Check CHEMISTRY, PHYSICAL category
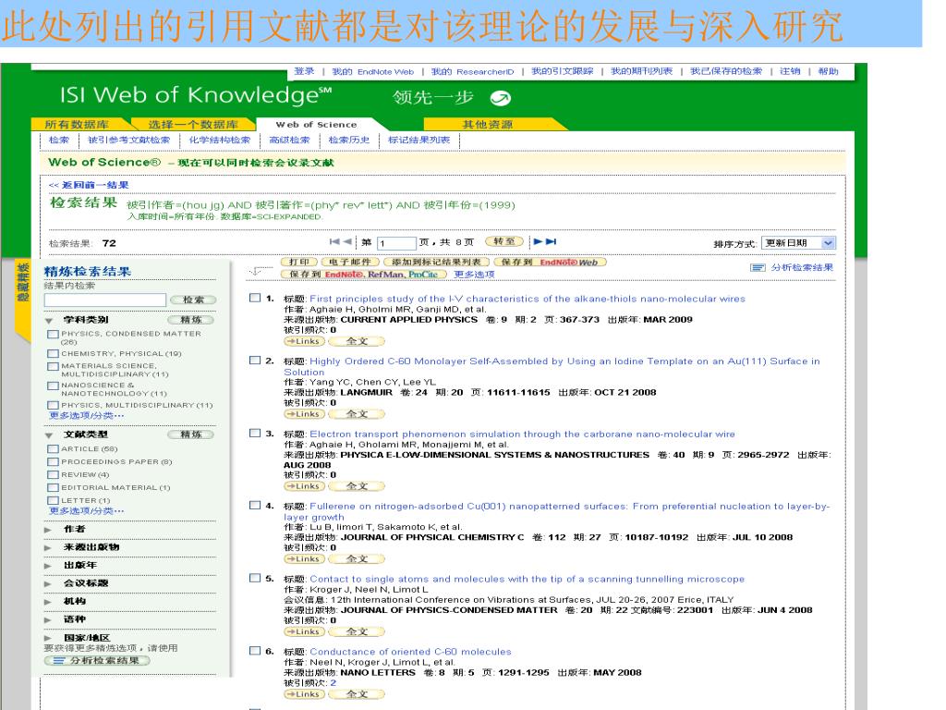Image resolution: width=946 pixels, height=710 pixels. click(x=53, y=354)
